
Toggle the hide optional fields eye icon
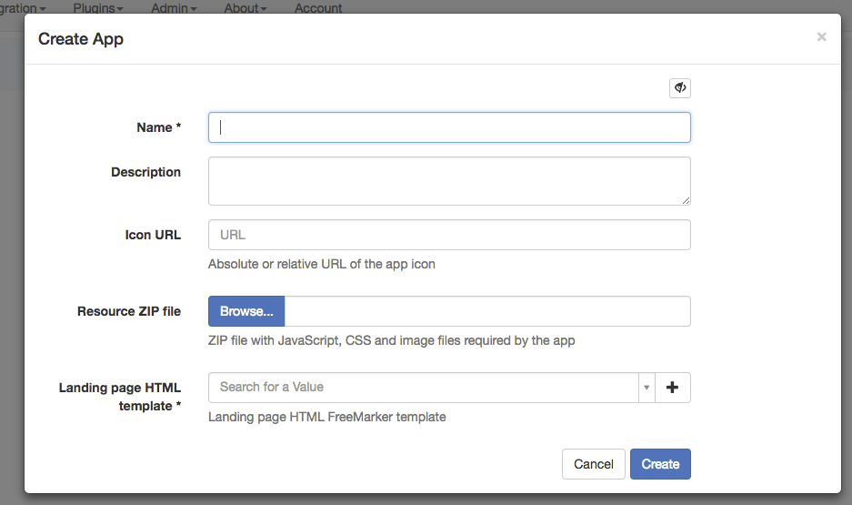click(x=679, y=88)
